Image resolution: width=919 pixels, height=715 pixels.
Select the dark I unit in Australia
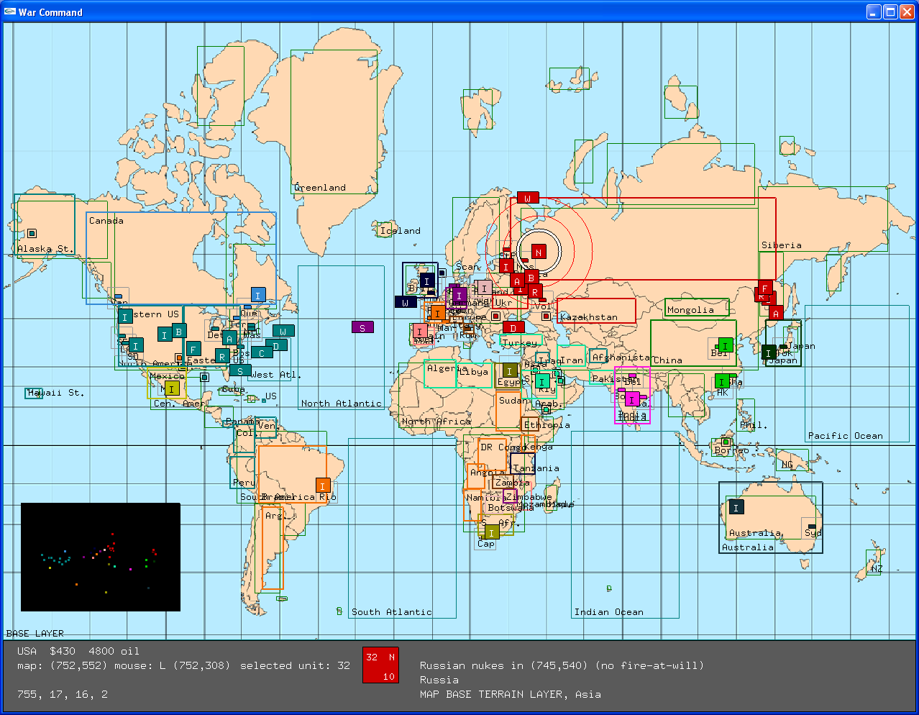[x=736, y=507]
